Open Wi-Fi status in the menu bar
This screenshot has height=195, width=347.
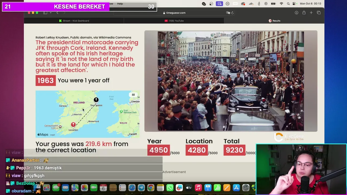coord(281,4)
